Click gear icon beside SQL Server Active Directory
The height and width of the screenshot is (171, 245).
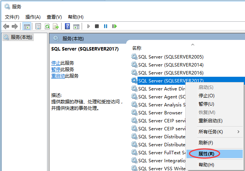click(134, 89)
